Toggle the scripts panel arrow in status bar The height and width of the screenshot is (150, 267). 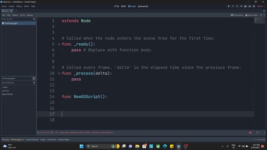point(38,132)
